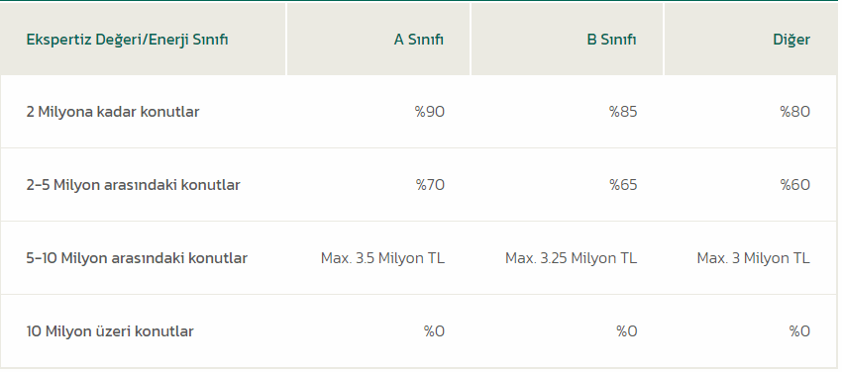Click the %65 cell

[623, 185]
